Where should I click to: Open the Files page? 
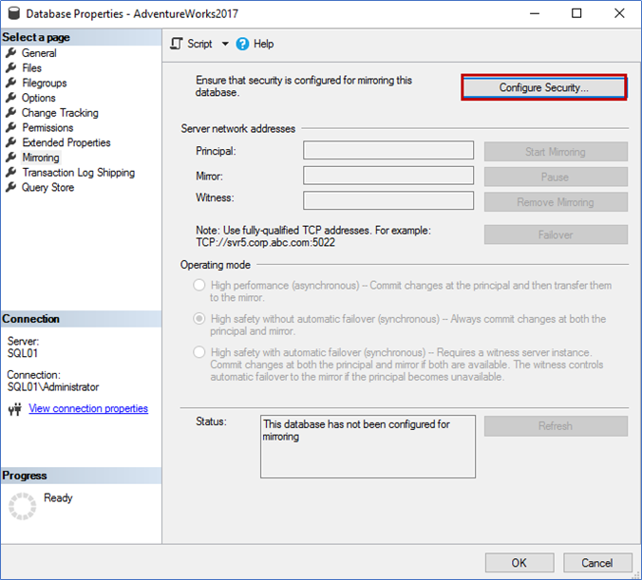point(32,67)
